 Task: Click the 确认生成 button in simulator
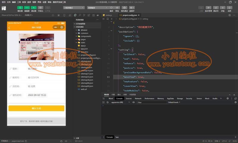36,108
